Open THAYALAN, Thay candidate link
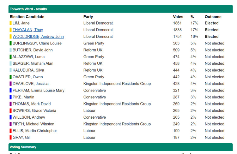Image resolution: width=237 pixels, height=154 pixels. click(x=28, y=30)
